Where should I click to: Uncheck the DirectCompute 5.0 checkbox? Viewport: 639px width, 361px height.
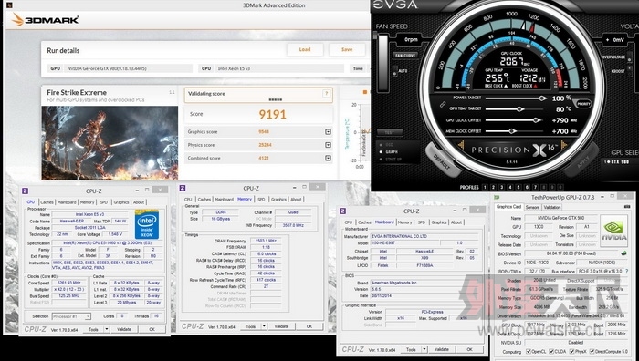(x=593, y=351)
